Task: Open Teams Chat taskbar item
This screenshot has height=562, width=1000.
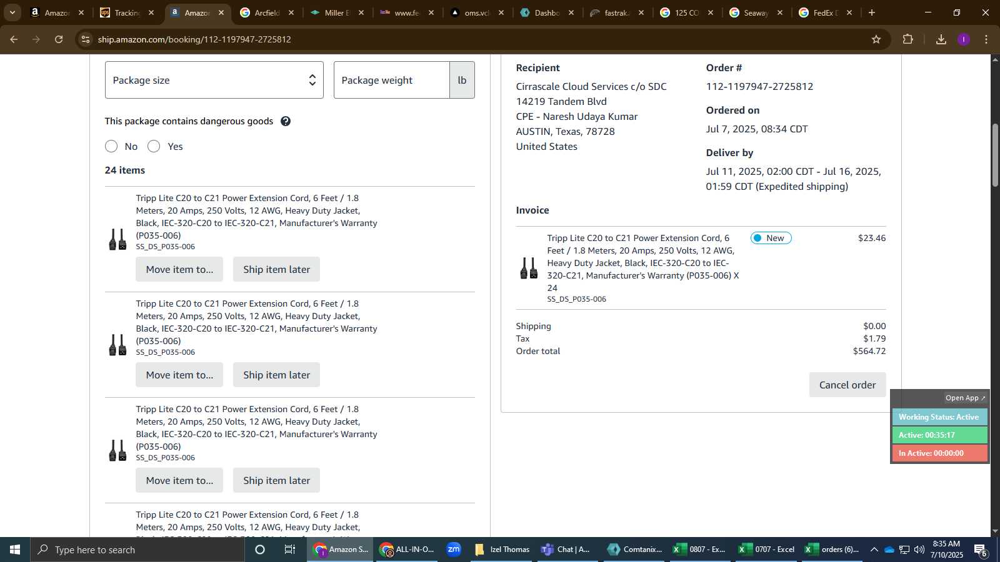Action: [566, 550]
